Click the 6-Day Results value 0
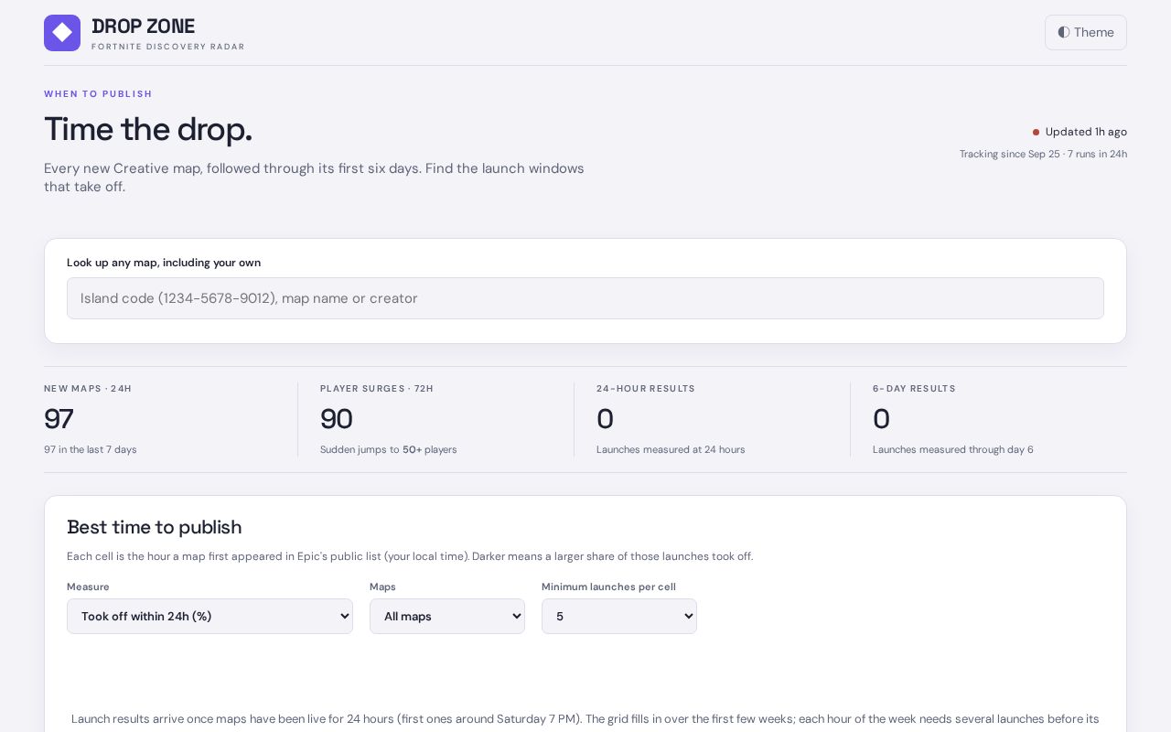This screenshot has height=732, width=1171. coord(881,419)
